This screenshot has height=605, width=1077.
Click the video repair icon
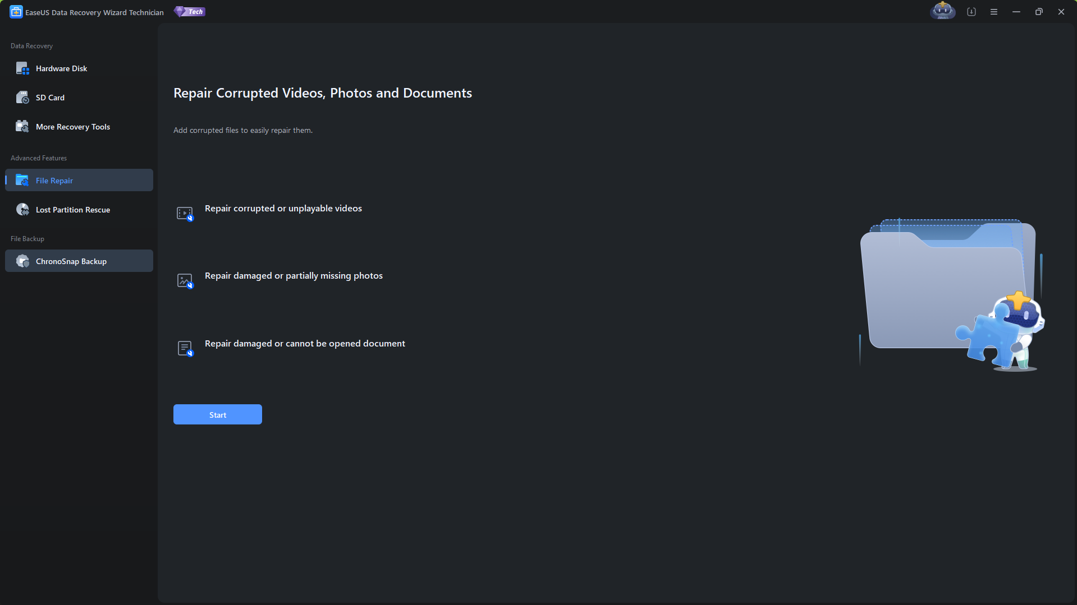[x=185, y=214]
